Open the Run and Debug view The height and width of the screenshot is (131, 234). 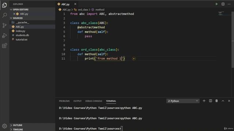pyautogui.click(x=4, y=36)
